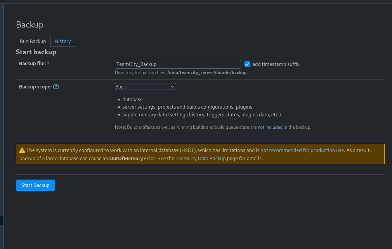Click the 'database' bullet item
This screenshot has height=249, width=392.
132,99
